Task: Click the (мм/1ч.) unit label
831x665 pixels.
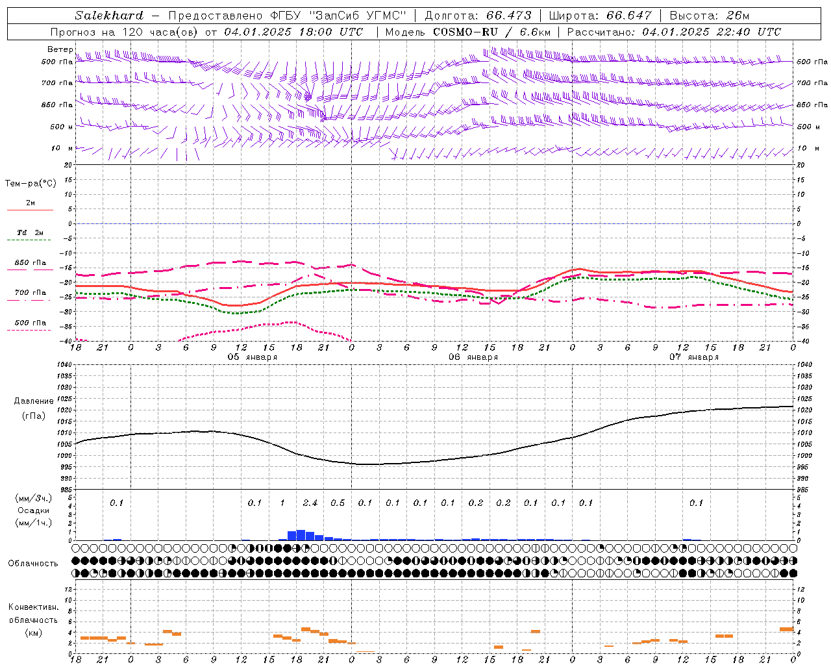Action: coord(33,523)
